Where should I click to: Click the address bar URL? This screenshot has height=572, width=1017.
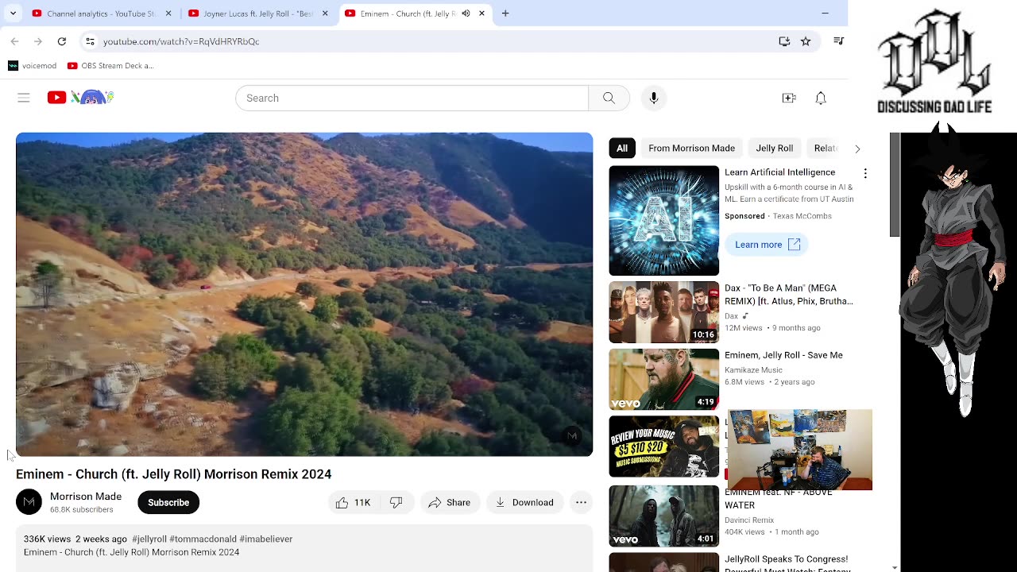[181, 41]
